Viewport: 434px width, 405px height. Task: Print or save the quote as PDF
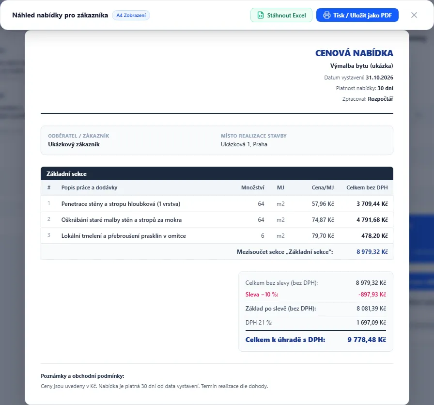tap(357, 15)
